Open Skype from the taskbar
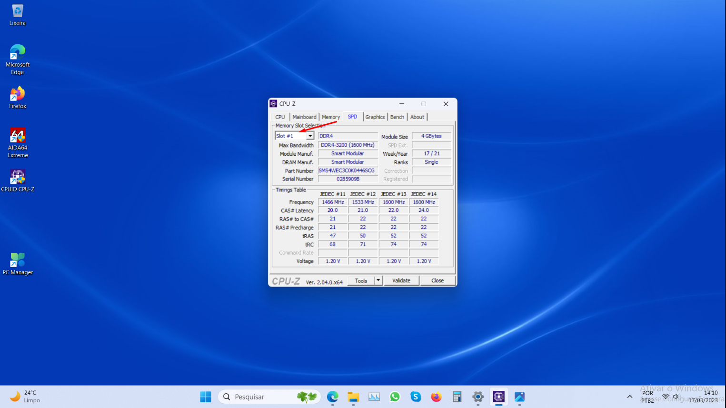Screen dimensions: 726x408 pos(416,397)
